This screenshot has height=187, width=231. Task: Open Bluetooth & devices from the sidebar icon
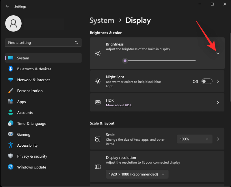click(x=10, y=69)
